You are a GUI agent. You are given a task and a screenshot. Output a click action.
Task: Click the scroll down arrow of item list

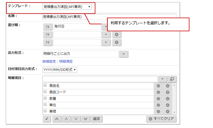[x=174, y=112]
